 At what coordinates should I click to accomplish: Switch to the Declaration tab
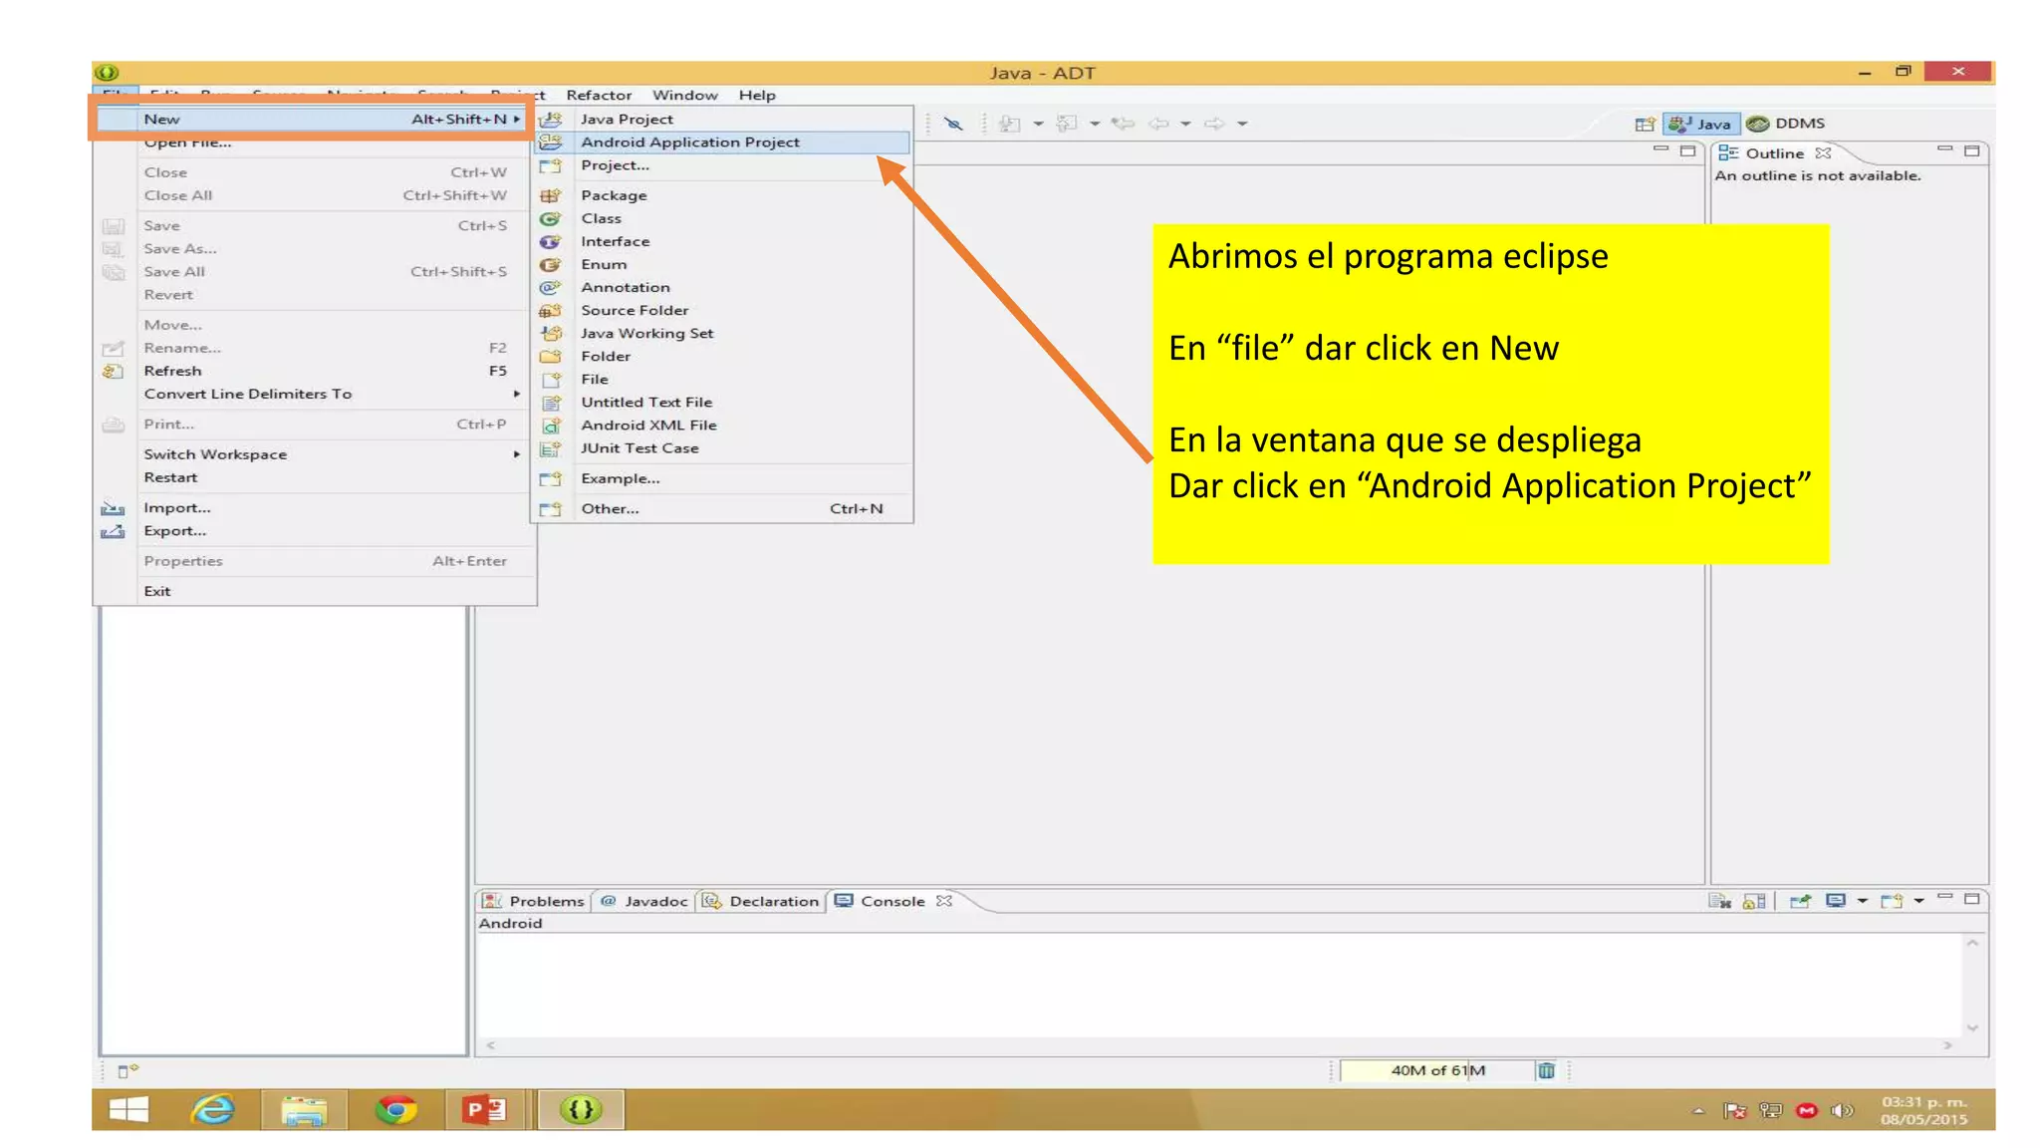tap(761, 901)
